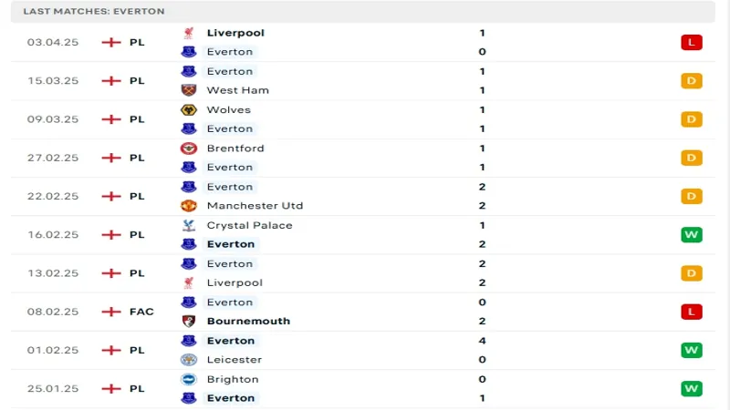The height and width of the screenshot is (410, 730).
Task: Open the Bournemouth team name link
Action: pos(248,322)
